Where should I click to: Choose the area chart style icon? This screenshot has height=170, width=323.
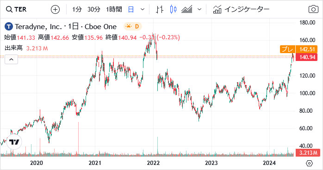click(186, 9)
